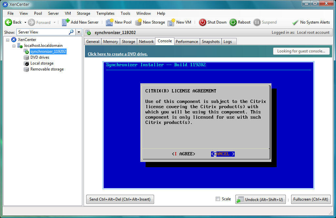Screen dimensions: 336x218
Task: Click the green checkmark system alerts icon
Action: (x=295, y=22)
